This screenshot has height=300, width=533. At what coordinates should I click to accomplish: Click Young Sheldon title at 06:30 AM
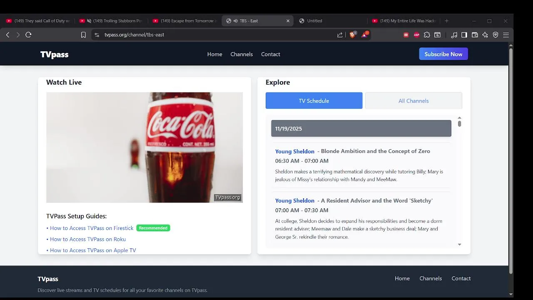(295, 151)
